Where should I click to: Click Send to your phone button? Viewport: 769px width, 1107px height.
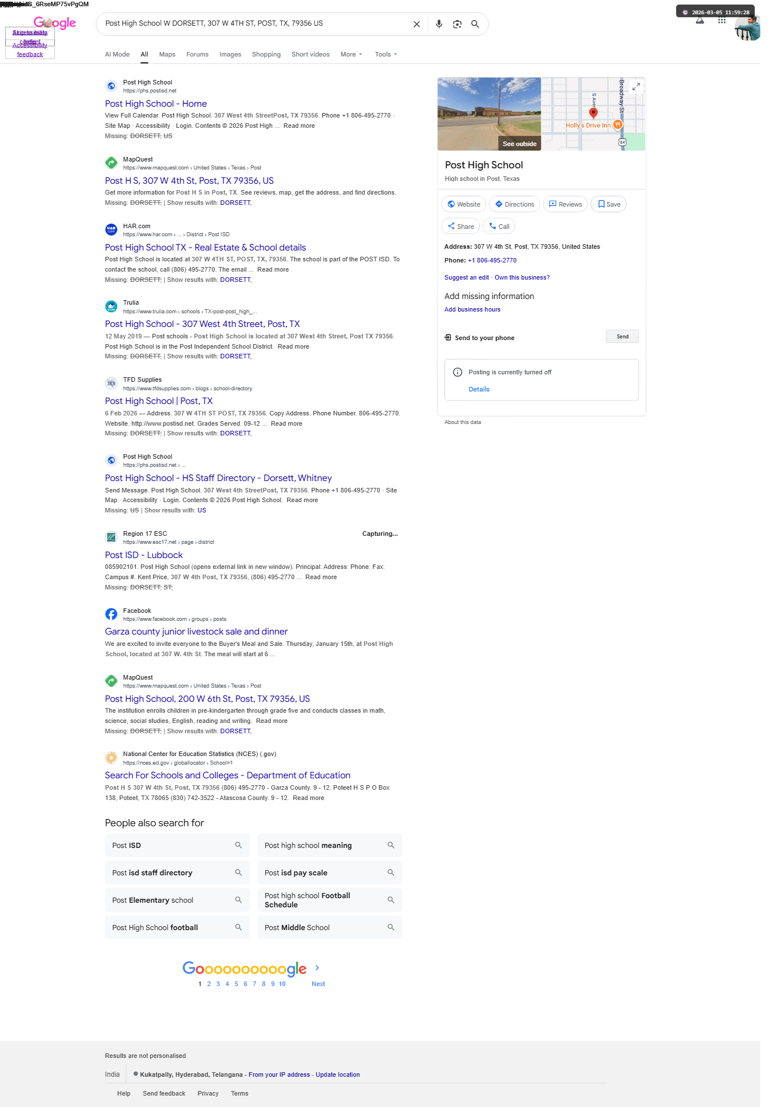[622, 337]
